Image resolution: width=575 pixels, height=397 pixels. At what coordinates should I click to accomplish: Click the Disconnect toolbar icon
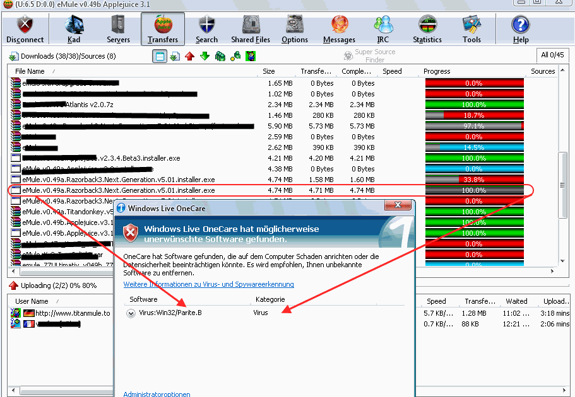25,29
